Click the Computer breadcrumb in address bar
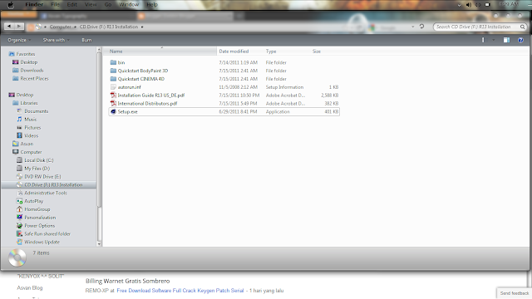532x299 pixels. 61,27
